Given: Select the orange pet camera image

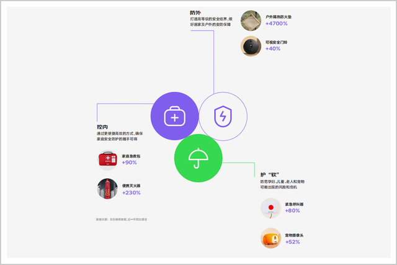Looking at the screenshot, I should point(271,238).
